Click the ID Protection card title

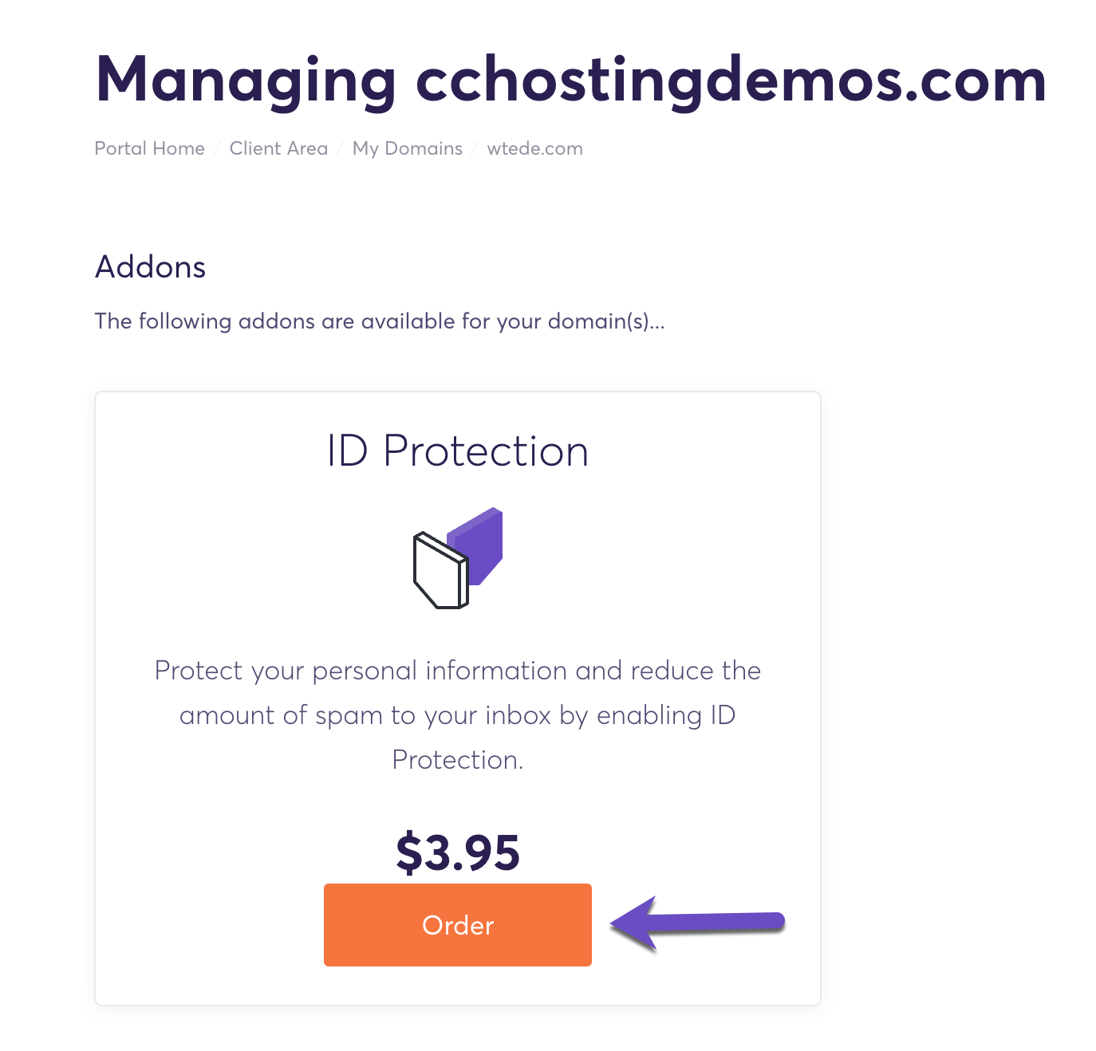(x=457, y=451)
